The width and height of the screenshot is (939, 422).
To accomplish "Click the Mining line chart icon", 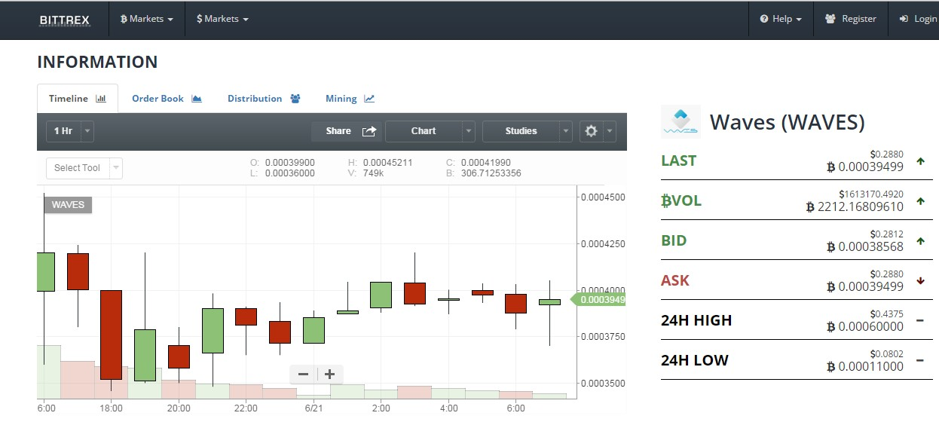I will pyautogui.click(x=369, y=99).
